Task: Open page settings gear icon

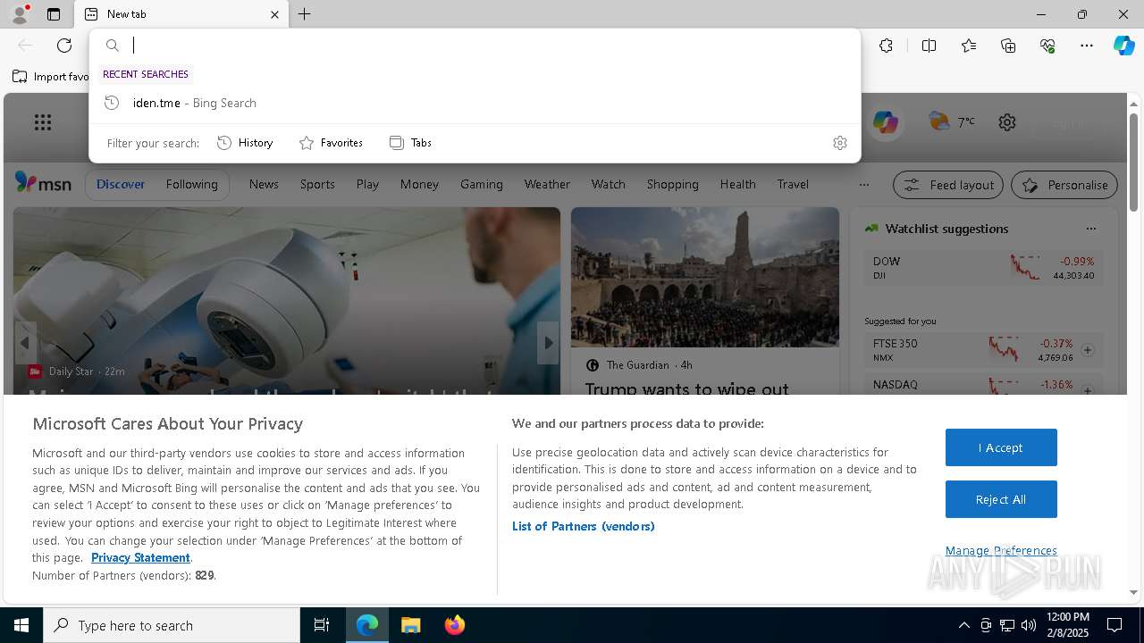Action: [x=1007, y=122]
